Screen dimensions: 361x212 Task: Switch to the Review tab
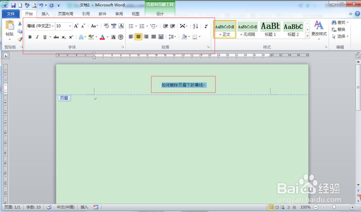[x=119, y=14]
